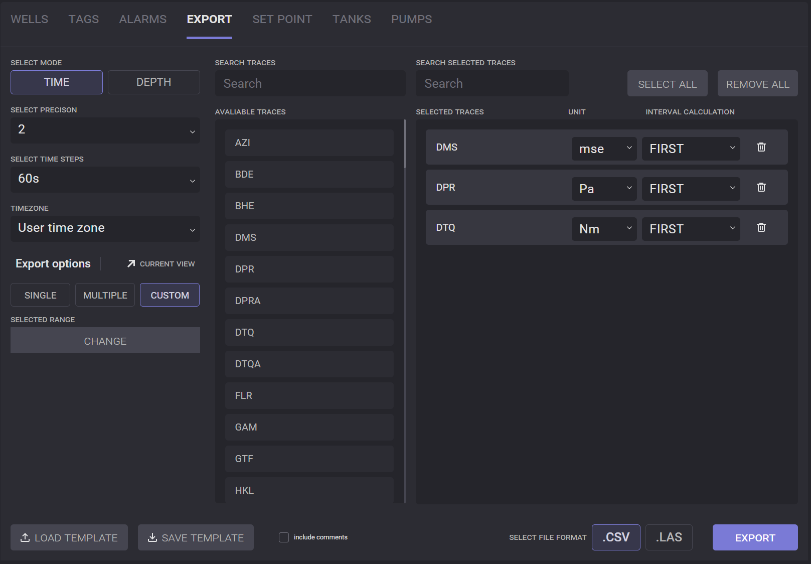Click the Current View arrow icon
811x564 pixels.
coord(131,263)
